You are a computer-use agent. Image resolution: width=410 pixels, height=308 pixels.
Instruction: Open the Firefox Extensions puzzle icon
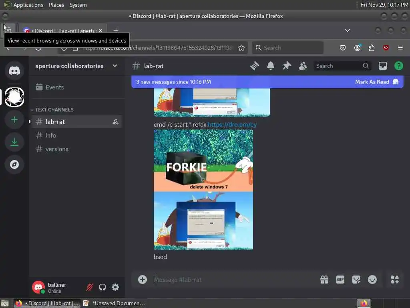[372, 48]
